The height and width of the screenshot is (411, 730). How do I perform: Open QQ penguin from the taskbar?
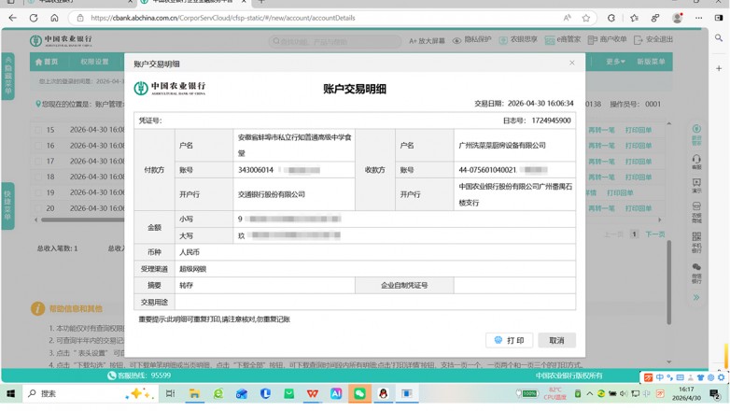coord(383,394)
